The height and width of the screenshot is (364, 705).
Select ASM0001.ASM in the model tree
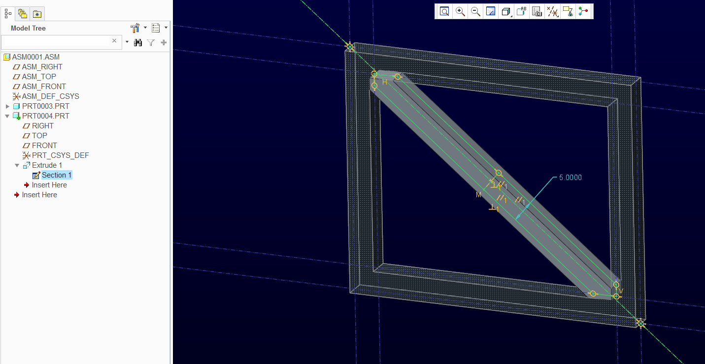point(35,57)
